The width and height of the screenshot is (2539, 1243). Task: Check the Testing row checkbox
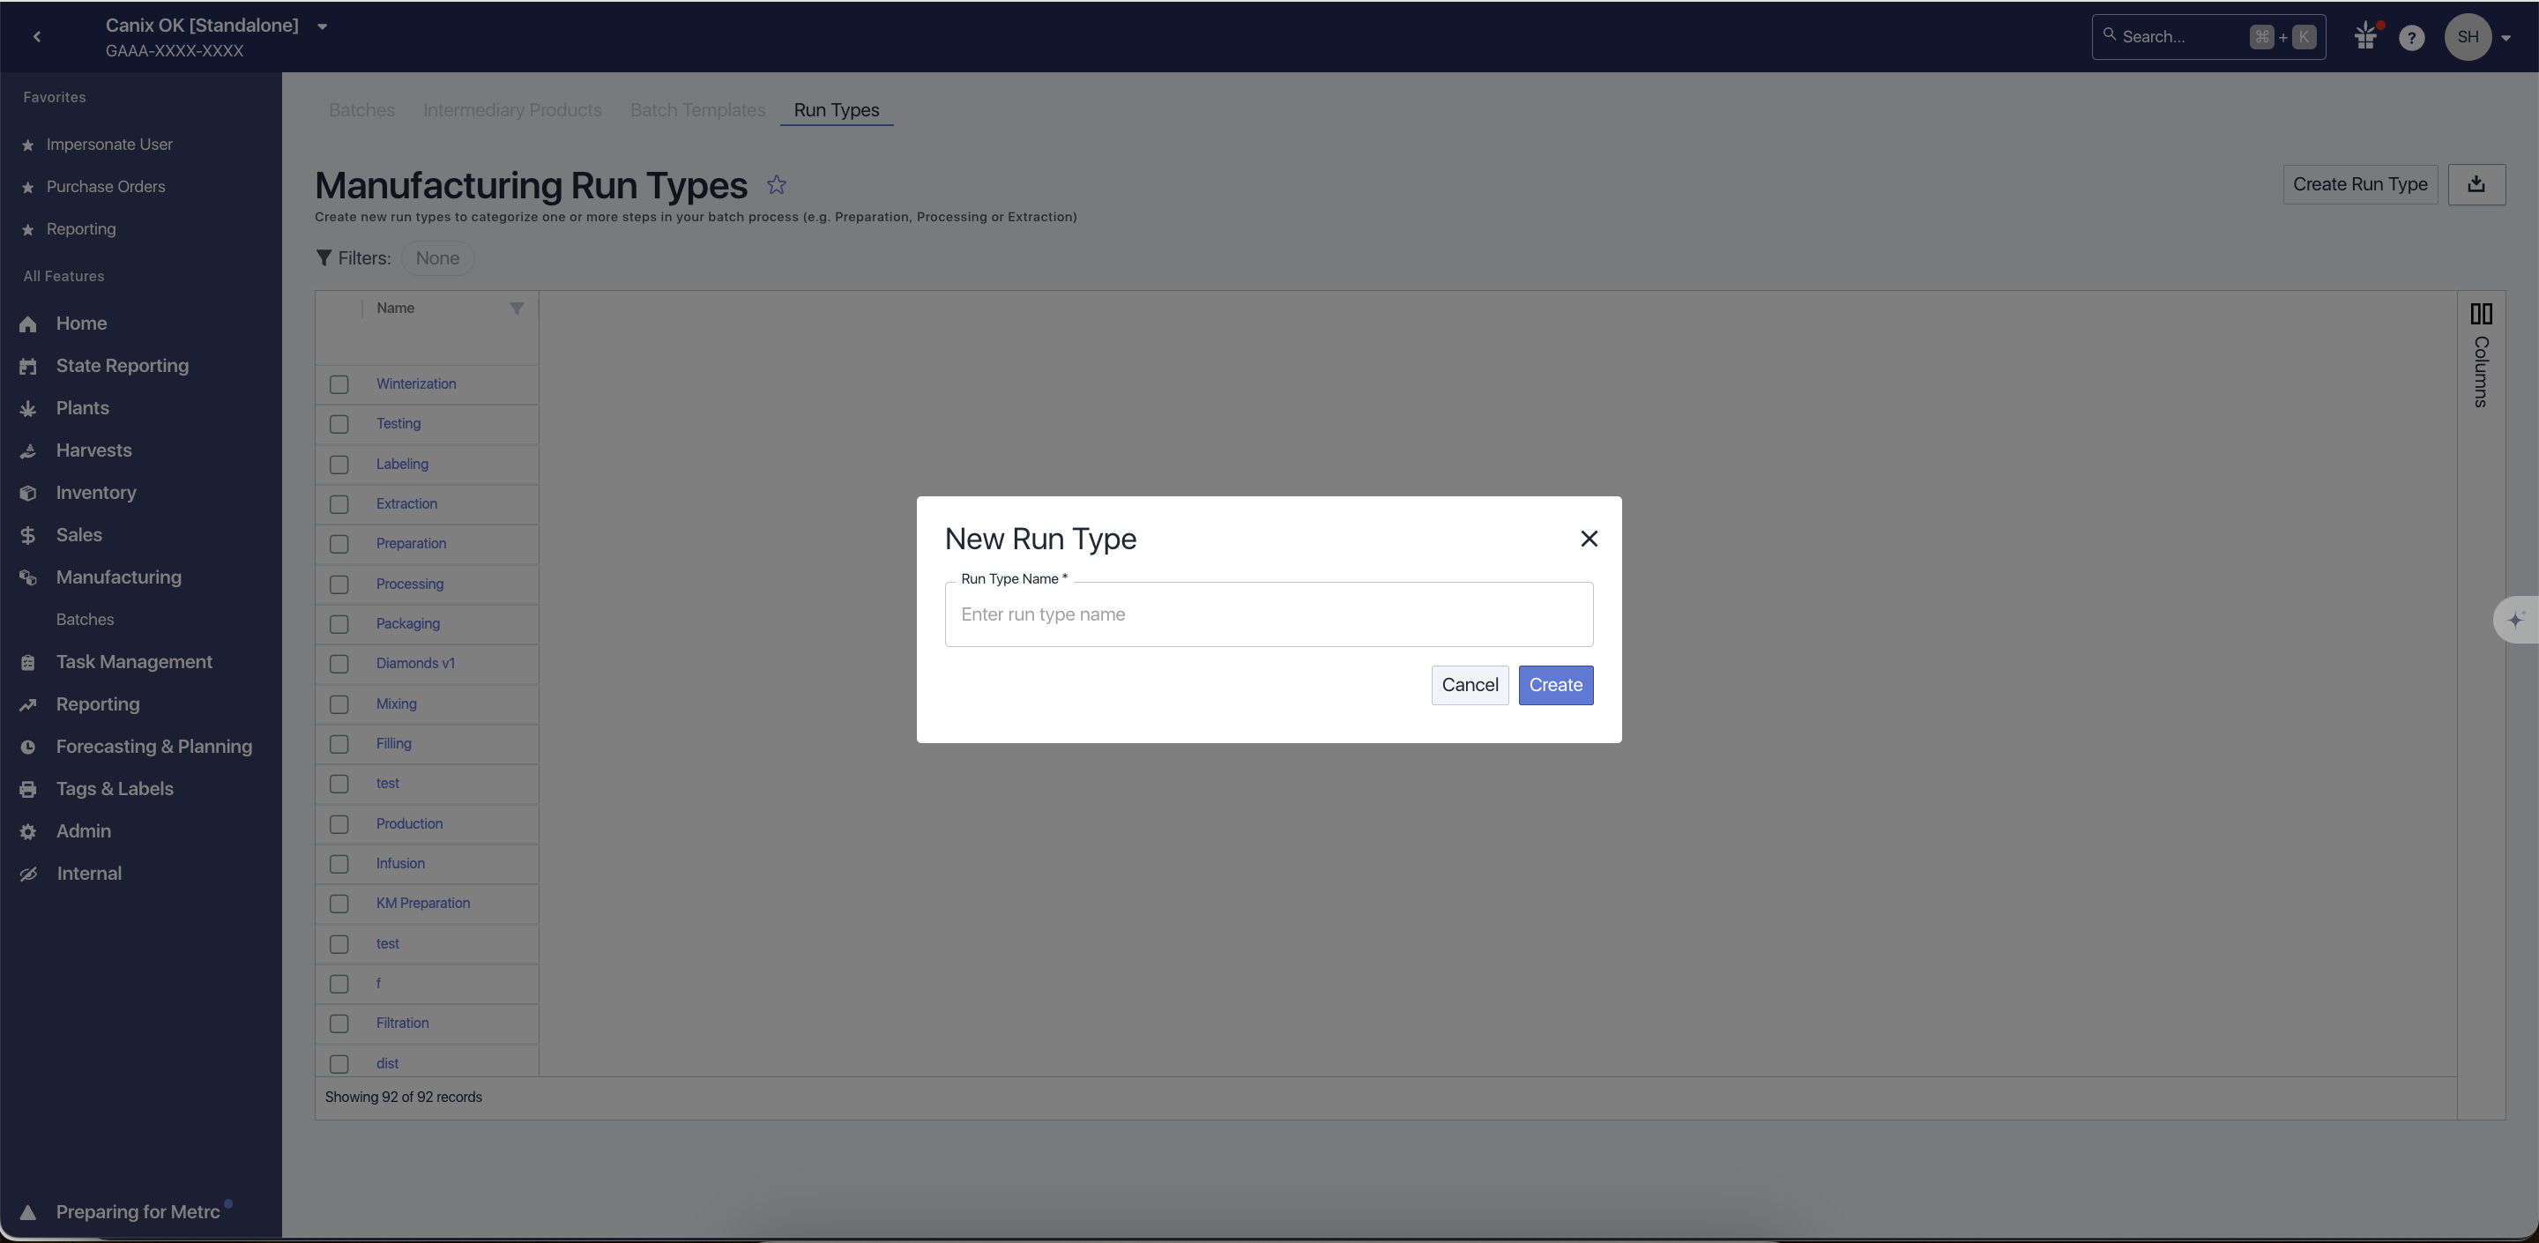click(339, 424)
